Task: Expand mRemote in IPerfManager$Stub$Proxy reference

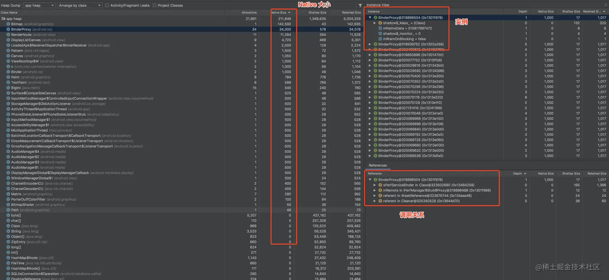Action: pos(375,190)
